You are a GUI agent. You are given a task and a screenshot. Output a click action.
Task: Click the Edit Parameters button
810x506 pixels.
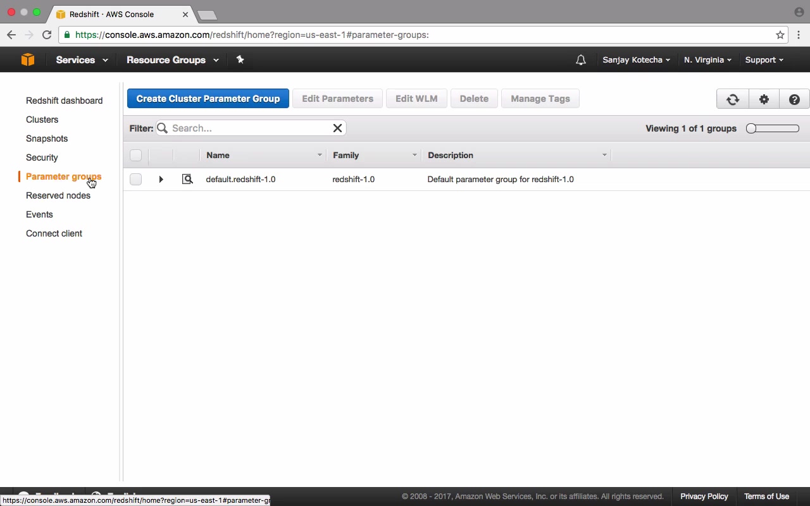337,99
